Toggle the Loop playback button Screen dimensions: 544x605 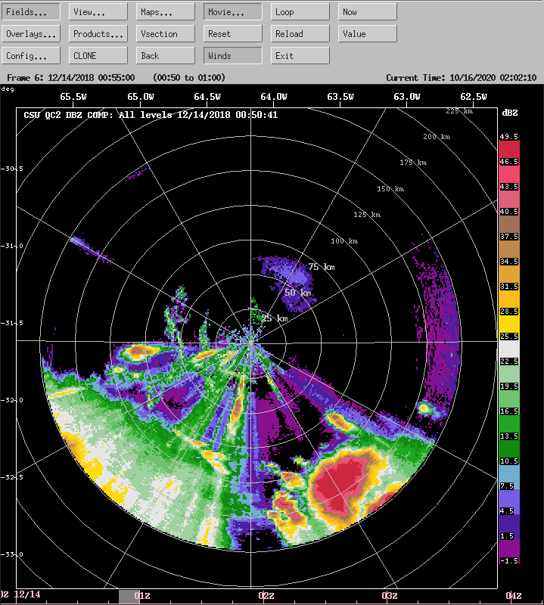(x=300, y=12)
